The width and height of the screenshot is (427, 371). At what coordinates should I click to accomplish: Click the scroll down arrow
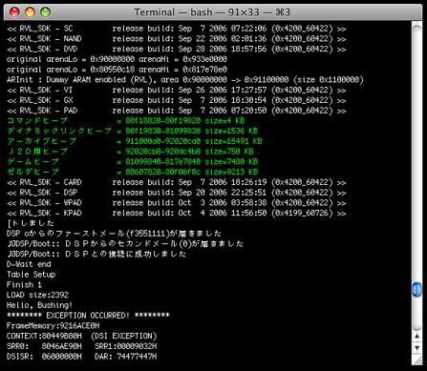(416, 348)
